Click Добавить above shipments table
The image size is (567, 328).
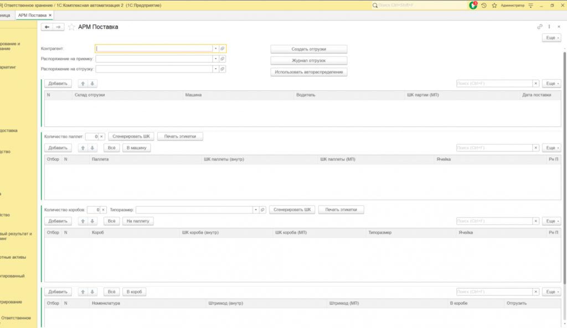(58, 84)
